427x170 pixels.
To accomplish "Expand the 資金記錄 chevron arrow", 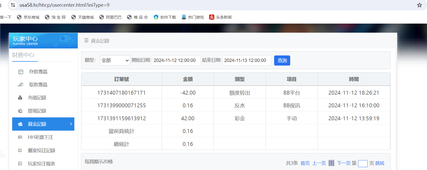I will [x=71, y=124].
